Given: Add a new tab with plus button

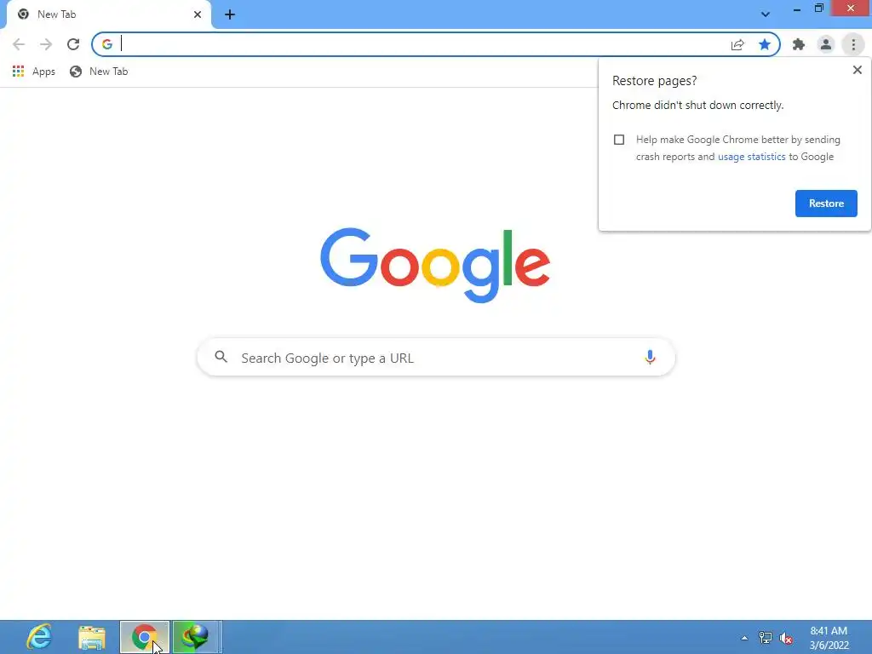Looking at the screenshot, I should tap(230, 14).
